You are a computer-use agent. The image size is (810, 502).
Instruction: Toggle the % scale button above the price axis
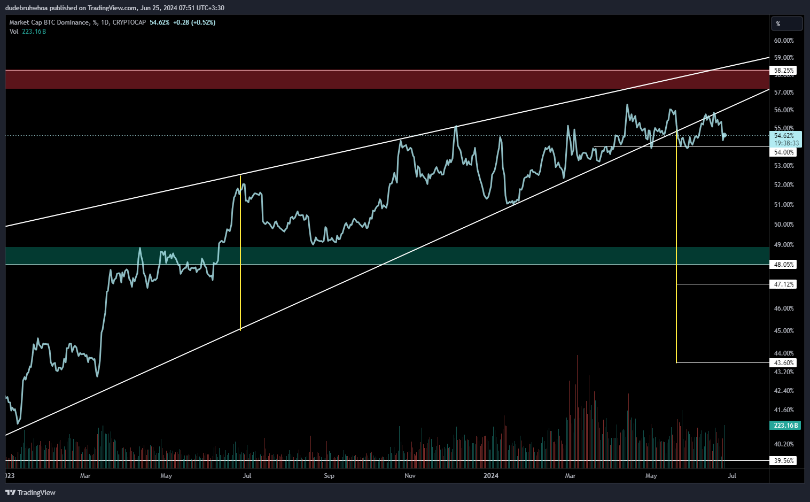click(787, 24)
